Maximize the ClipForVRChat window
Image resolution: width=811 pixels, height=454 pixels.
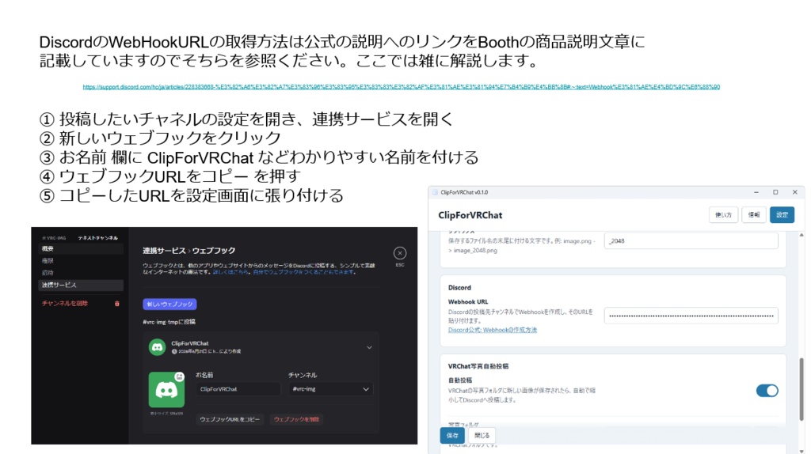click(x=775, y=192)
